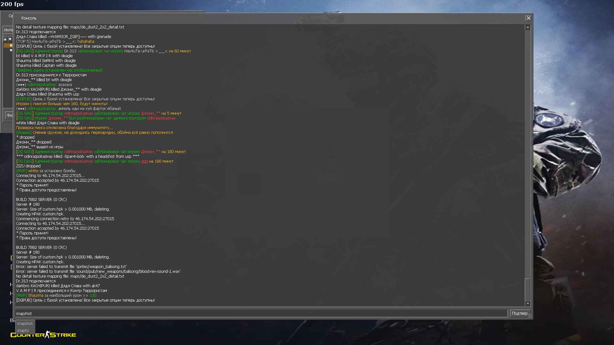Image resolution: width=614 pixels, height=345 pixels.
Task: Click the console scrollbar thumb
Action: [528, 289]
